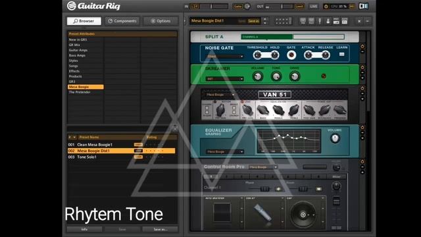Show the Tapedeck Pre module

303,21
